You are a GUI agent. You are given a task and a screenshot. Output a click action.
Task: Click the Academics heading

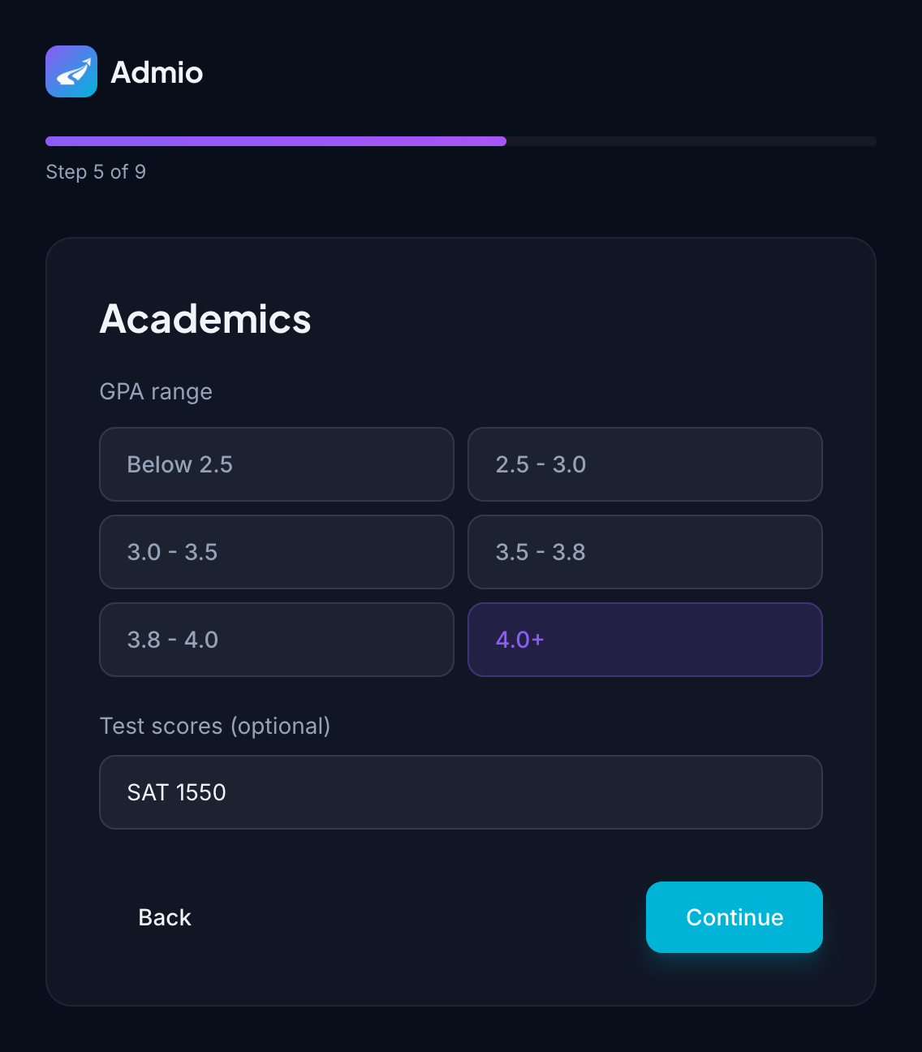(x=205, y=319)
